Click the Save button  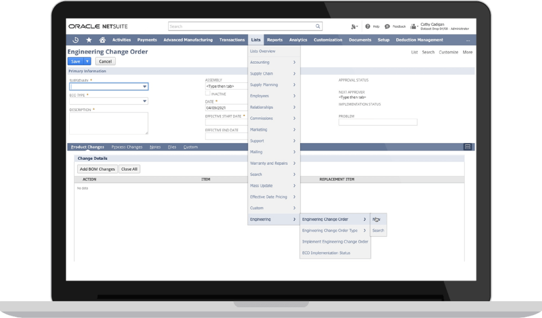pos(76,61)
